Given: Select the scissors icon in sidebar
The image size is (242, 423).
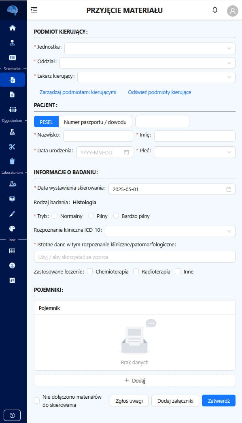Looking at the screenshot, I should pyautogui.click(x=12, y=147).
